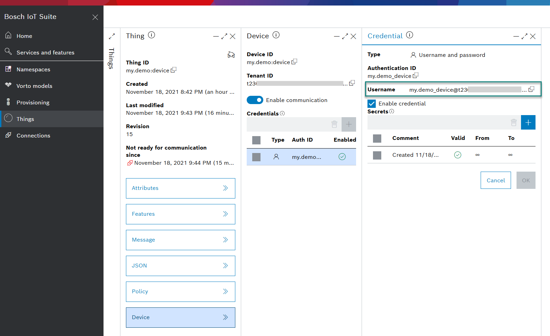Select all secrets header checkbox
The height and width of the screenshot is (336, 550).
point(377,139)
